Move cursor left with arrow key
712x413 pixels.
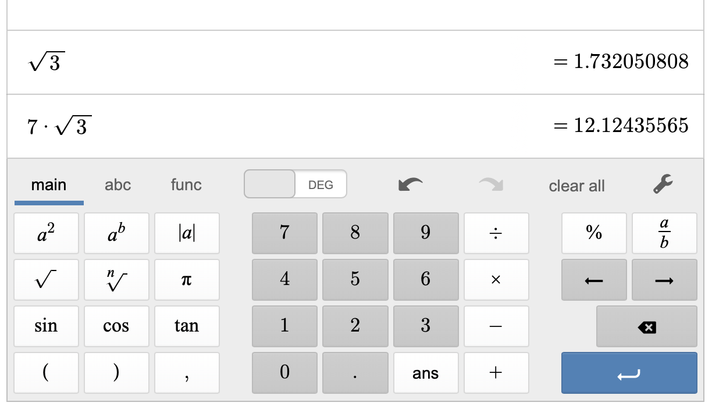[593, 280]
